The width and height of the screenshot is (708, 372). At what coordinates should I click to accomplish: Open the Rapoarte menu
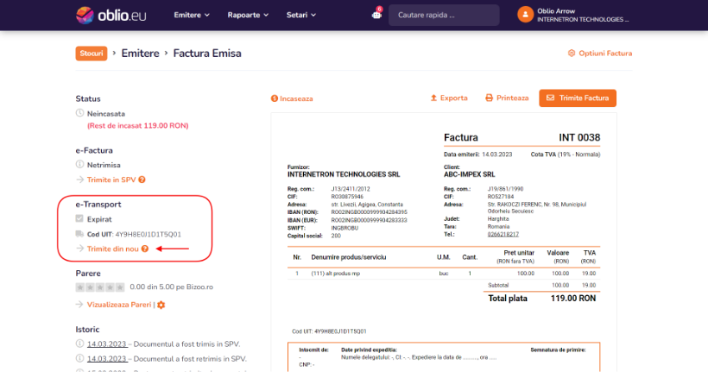pos(248,15)
